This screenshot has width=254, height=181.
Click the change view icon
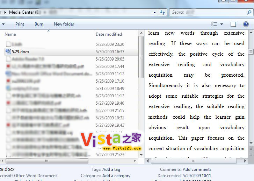click(x=214, y=24)
